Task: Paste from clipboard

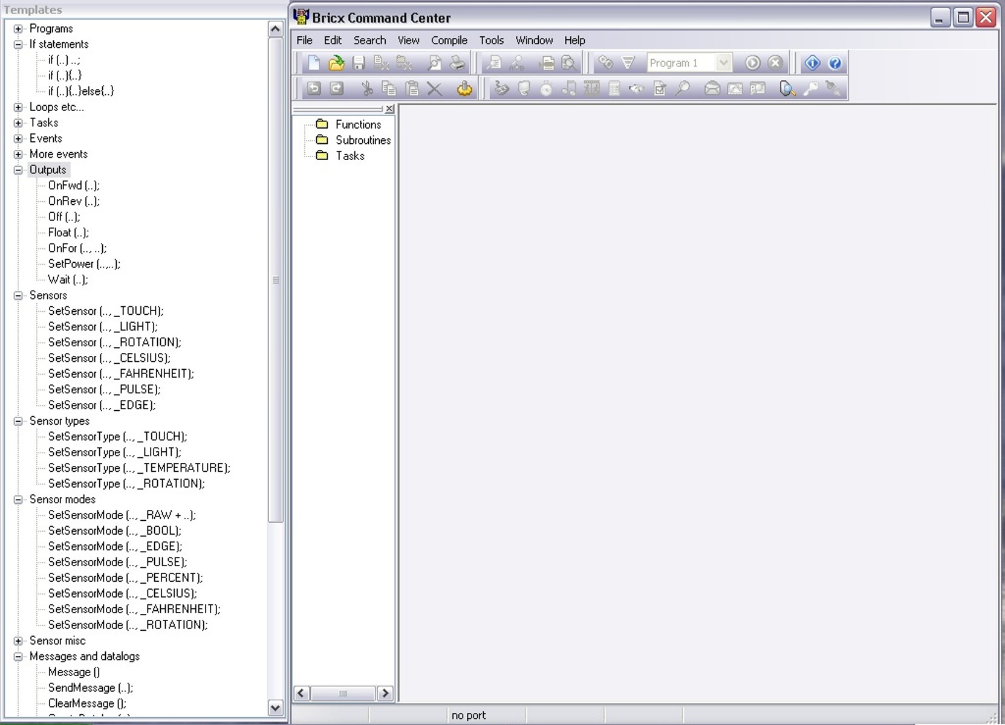Action: [x=412, y=89]
